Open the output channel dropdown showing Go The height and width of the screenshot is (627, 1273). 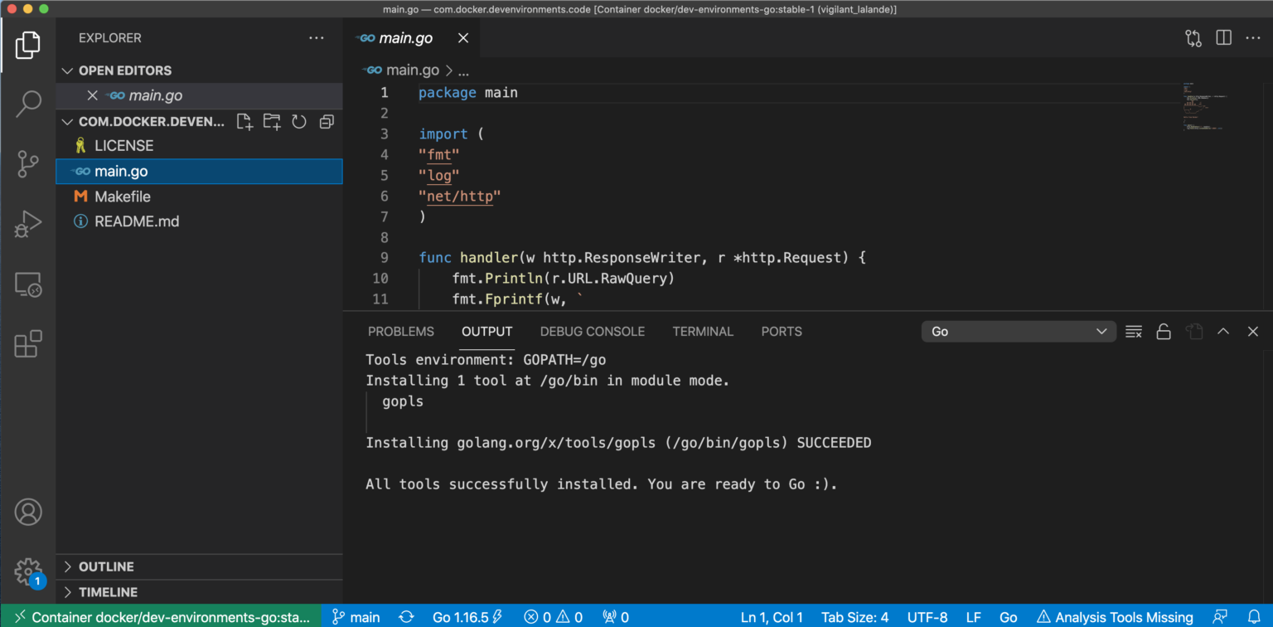(1019, 331)
